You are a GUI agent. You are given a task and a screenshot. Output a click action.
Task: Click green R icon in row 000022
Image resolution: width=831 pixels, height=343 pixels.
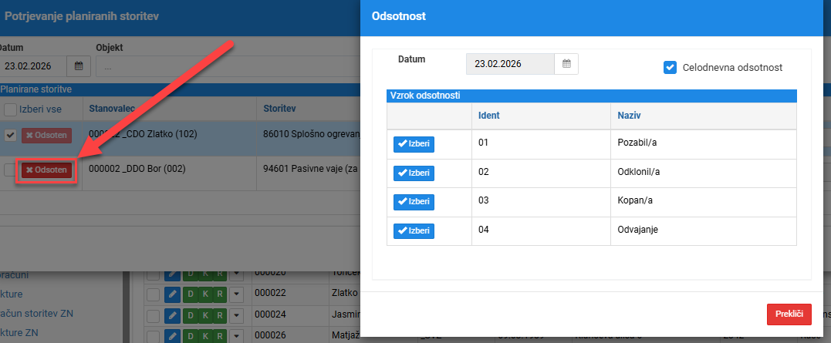pos(220,294)
